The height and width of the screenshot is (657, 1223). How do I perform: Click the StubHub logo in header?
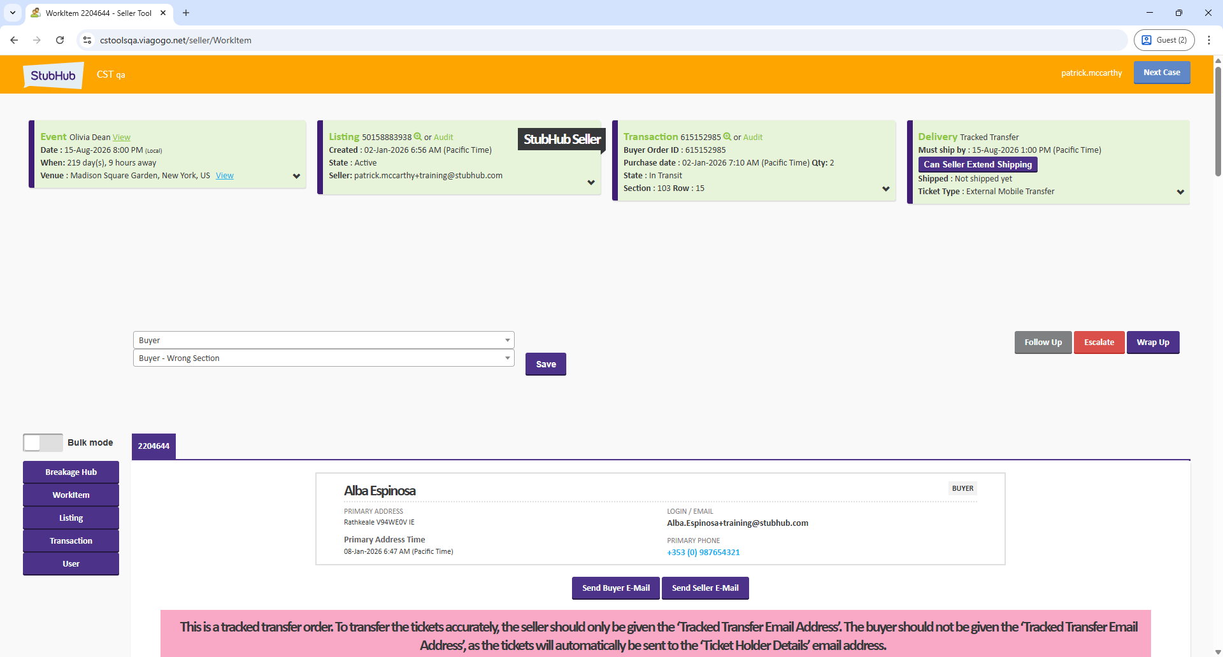pos(54,75)
